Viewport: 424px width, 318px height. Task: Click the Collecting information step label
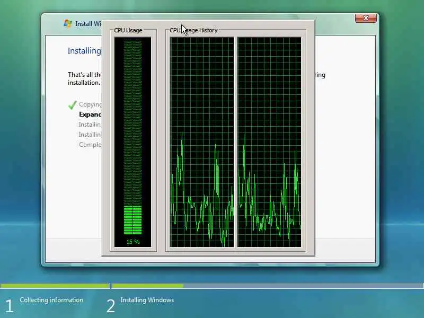[x=51, y=300]
